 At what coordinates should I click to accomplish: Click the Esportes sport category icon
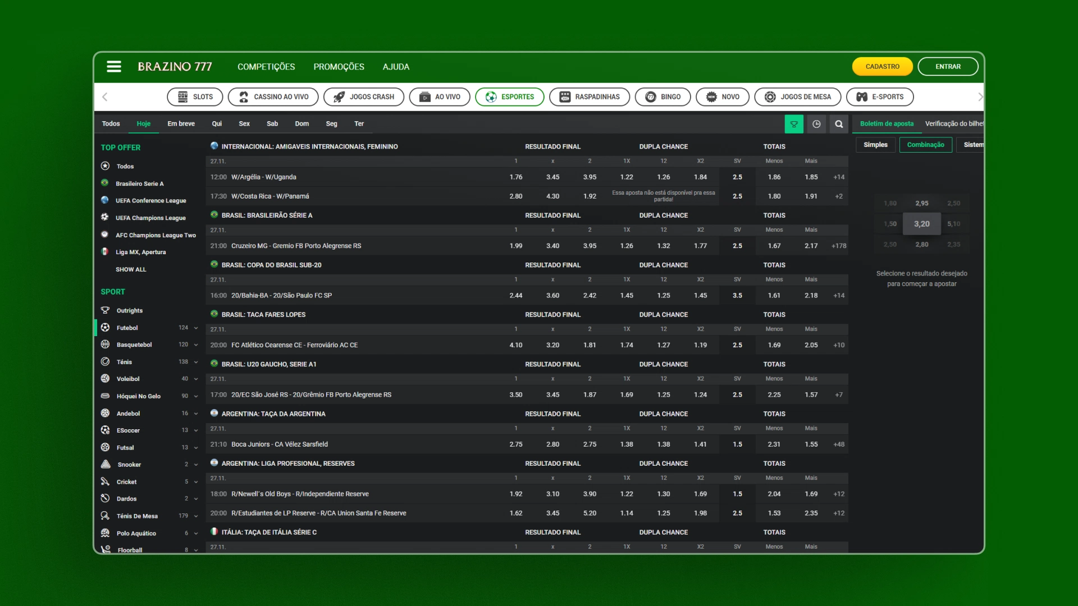491,97
